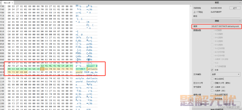Viewport: 242px width, 110px height.
Task: Click the row offset label 110
Action: [2, 82]
